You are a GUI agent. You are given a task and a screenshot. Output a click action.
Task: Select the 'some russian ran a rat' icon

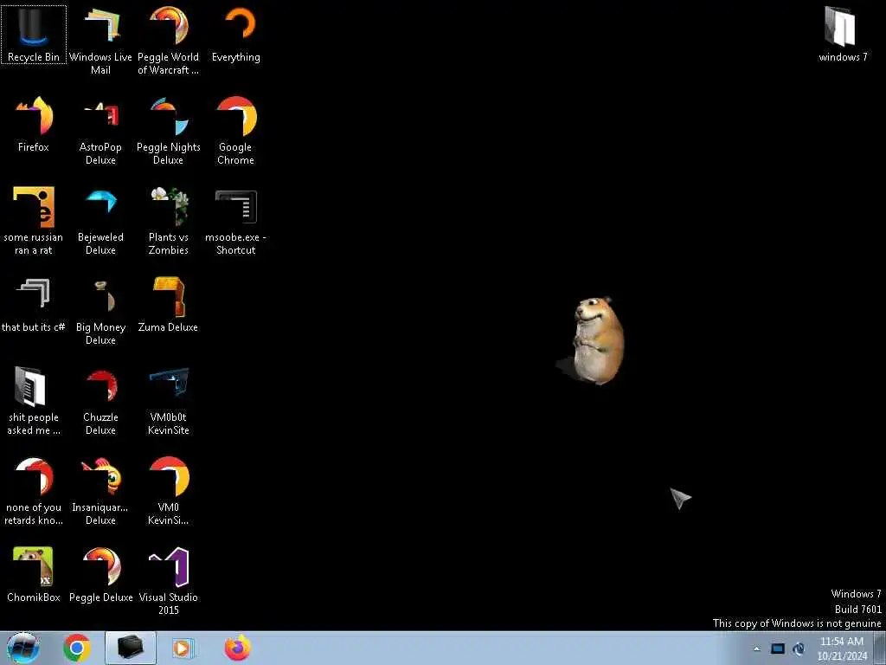(x=34, y=221)
